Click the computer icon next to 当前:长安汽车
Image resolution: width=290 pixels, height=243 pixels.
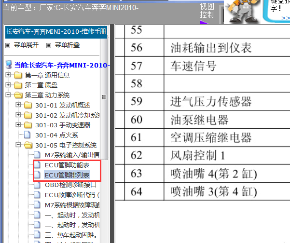(9, 64)
